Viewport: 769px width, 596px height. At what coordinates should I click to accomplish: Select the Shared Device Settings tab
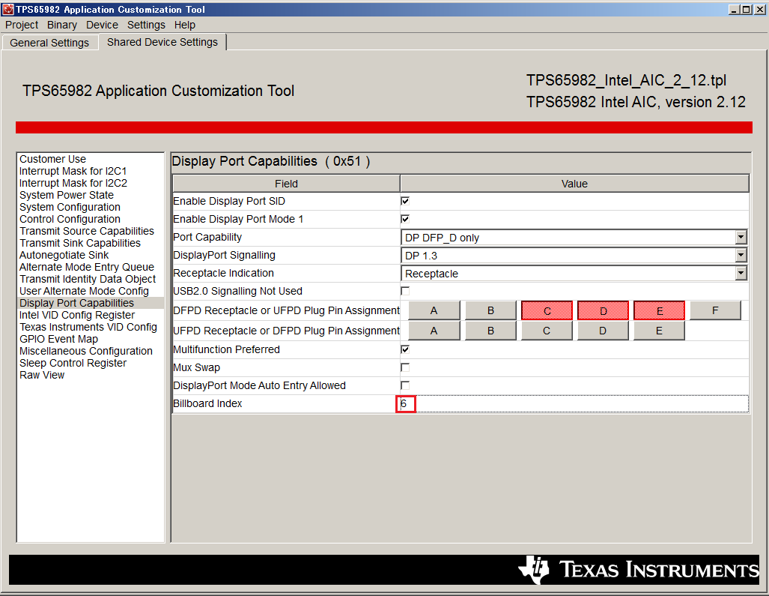click(162, 42)
